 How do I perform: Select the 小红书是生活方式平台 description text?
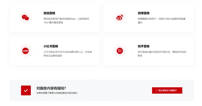pos(68,54)
